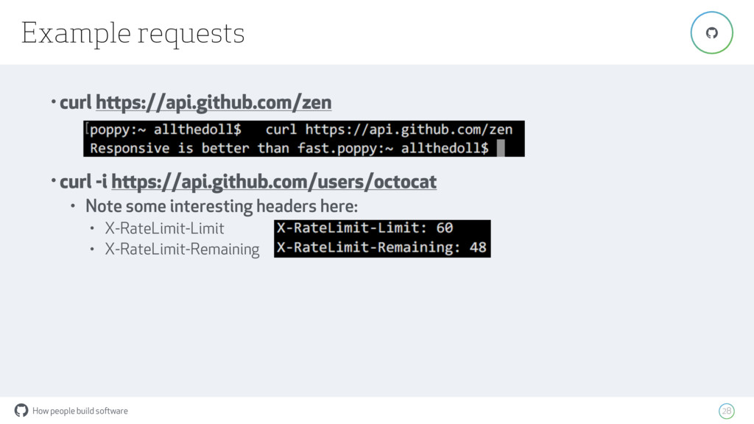Image resolution: width=754 pixels, height=424 pixels.
Task: Click the X-RateLimit-Limit: 60 terminal line
Action: 365,228
